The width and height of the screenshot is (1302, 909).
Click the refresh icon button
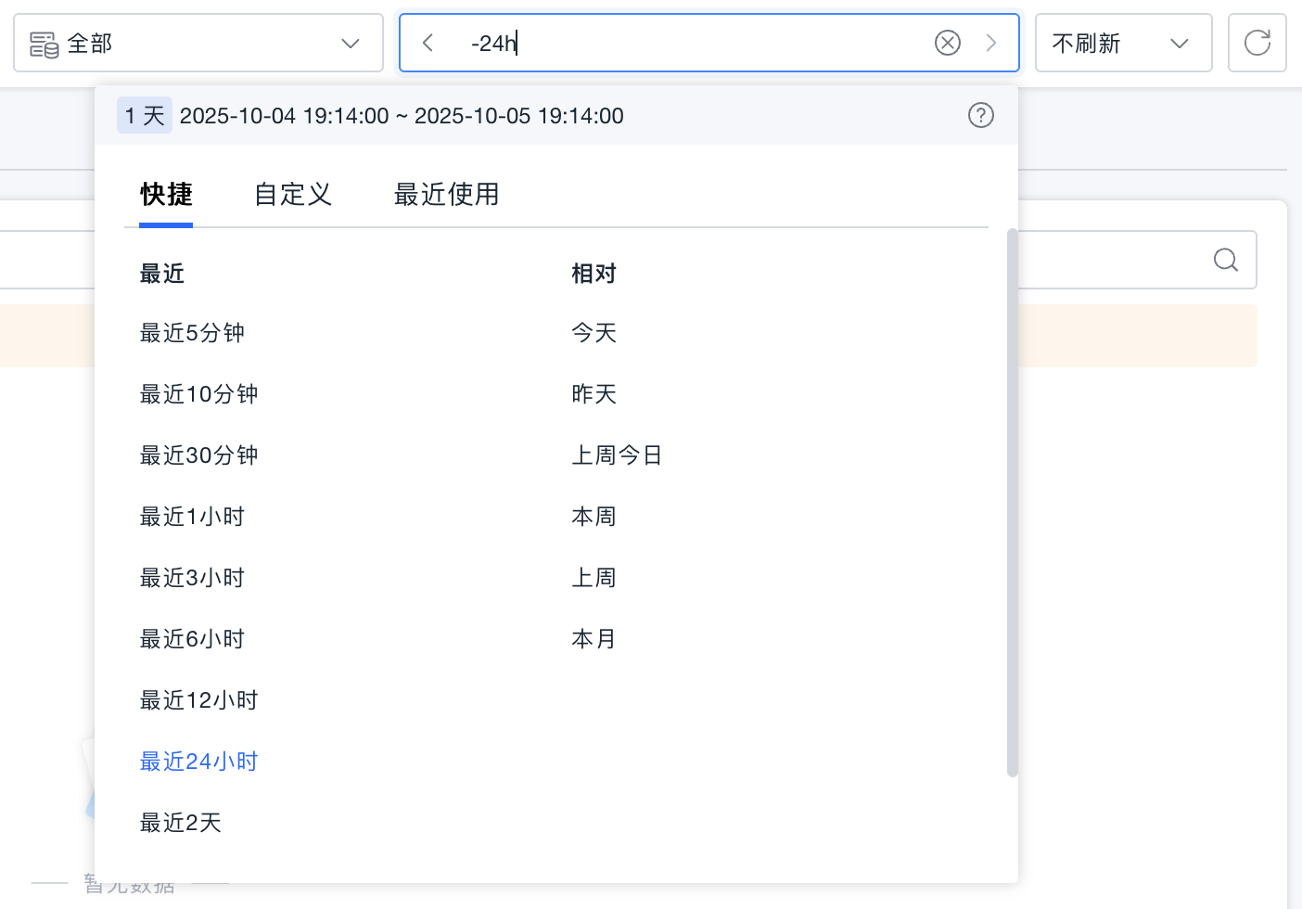point(1257,43)
